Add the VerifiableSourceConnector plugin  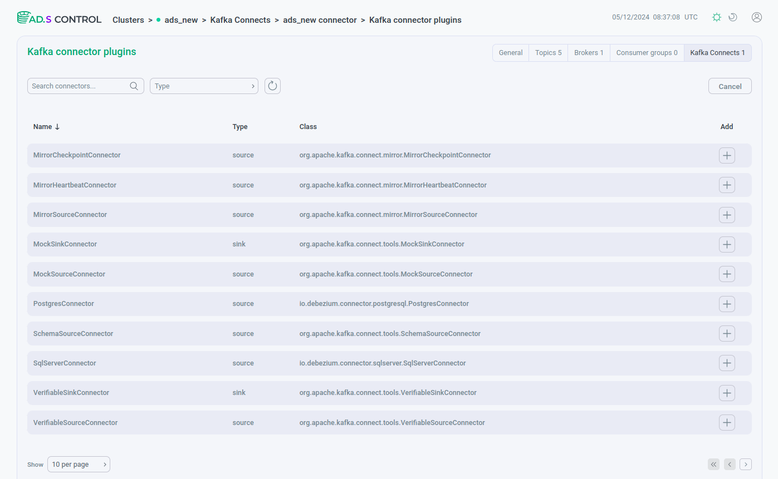click(x=727, y=422)
